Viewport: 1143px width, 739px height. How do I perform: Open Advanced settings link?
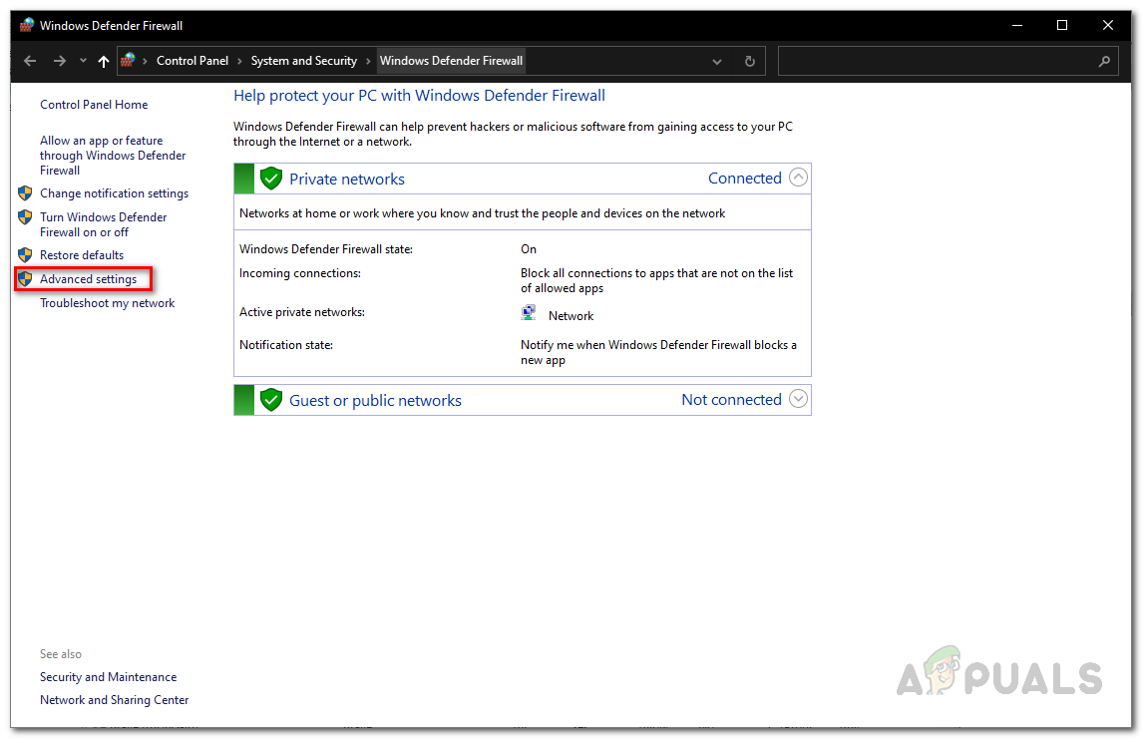pos(88,279)
